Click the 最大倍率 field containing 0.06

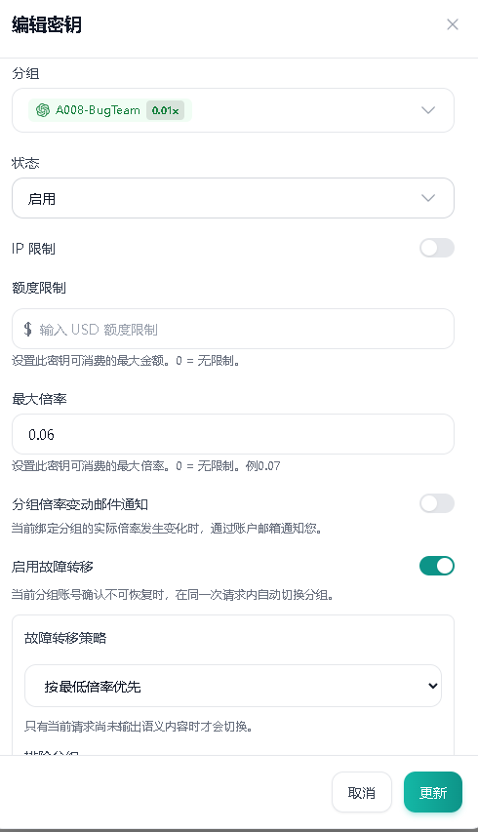point(233,434)
